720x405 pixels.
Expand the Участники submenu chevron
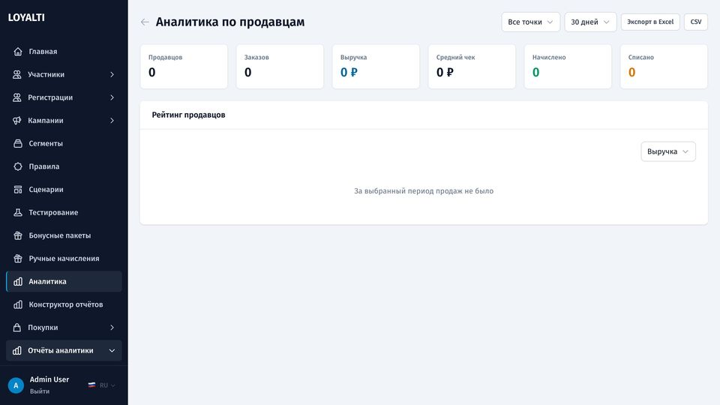pos(112,74)
